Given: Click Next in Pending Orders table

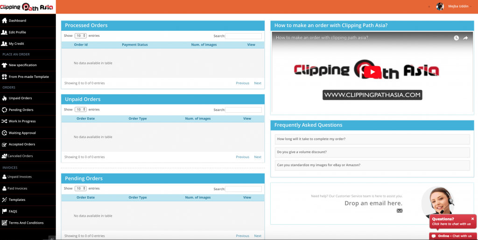Looking at the screenshot, I should click(258, 236).
